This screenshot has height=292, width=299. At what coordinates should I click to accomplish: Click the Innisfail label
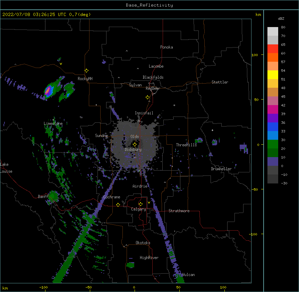[144, 113]
